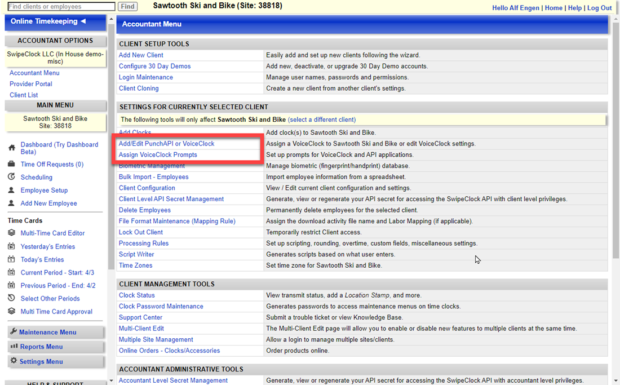Click the Scheduling clock icon
The width and height of the screenshot is (620, 385).
[11, 176]
